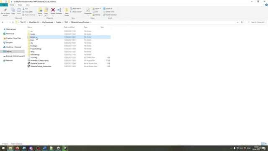Open the Copy to dropdown

46,15
